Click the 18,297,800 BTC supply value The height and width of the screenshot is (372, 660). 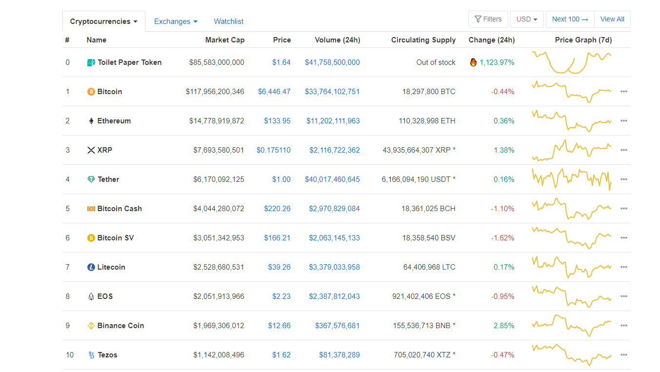[429, 92]
